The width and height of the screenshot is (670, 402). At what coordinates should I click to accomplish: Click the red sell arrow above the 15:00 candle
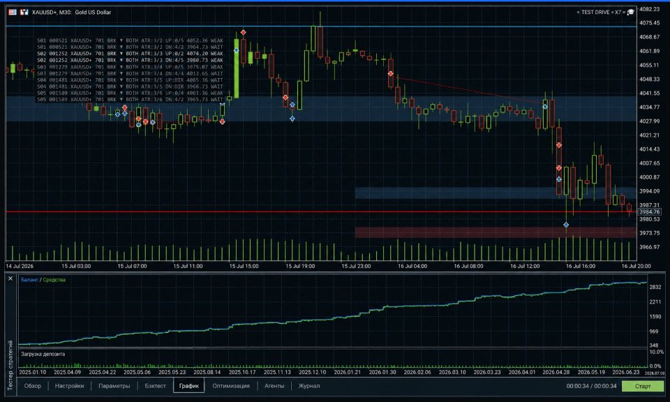click(x=243, y=33)
